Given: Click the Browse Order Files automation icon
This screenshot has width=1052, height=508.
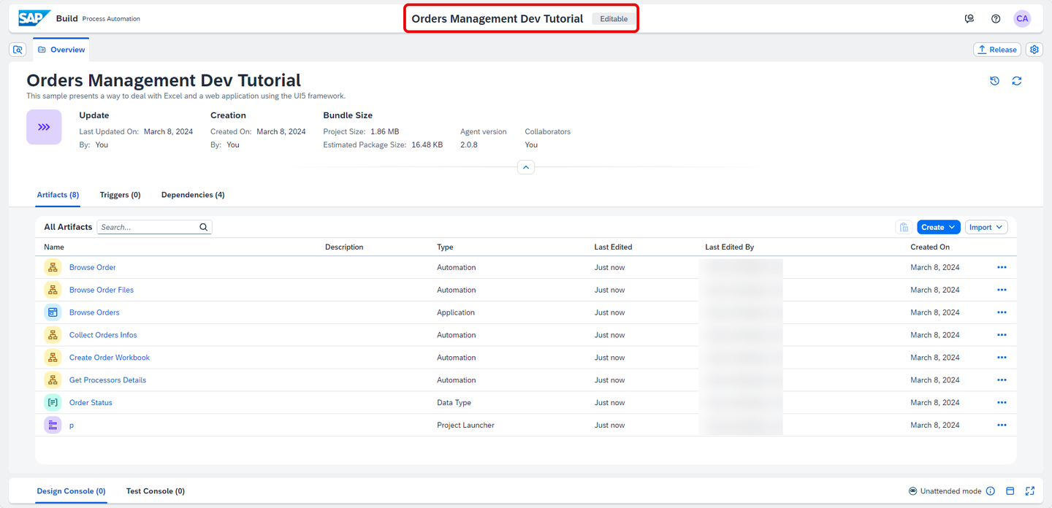Looking at the screenshot, I should (x=53, y=290).
